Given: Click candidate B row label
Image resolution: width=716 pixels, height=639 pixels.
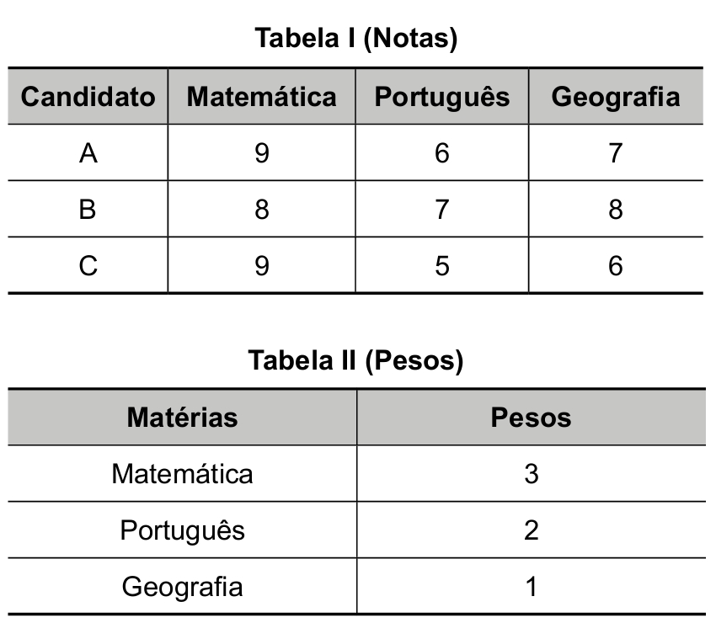Looking at the screenshot, I should click(88, 210).
